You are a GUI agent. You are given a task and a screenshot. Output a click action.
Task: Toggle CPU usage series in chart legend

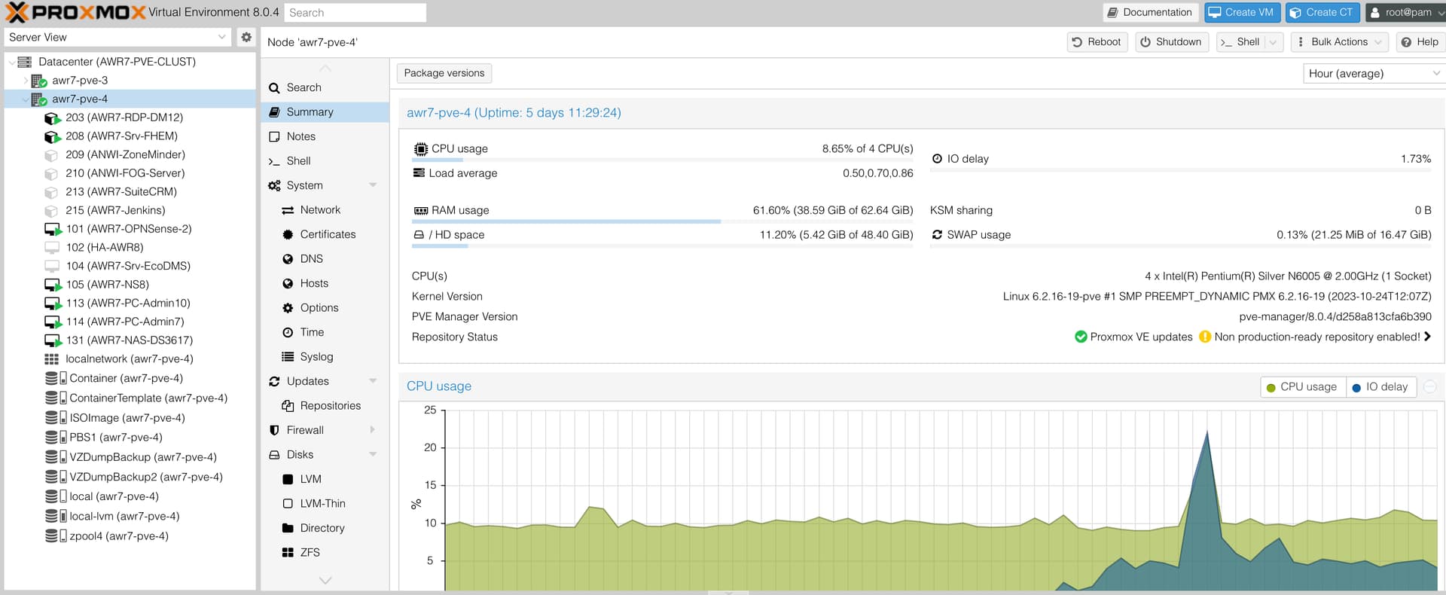(x=1303, y=387)
